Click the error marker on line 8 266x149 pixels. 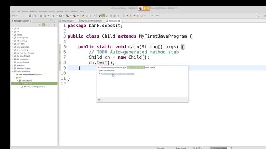60,62
